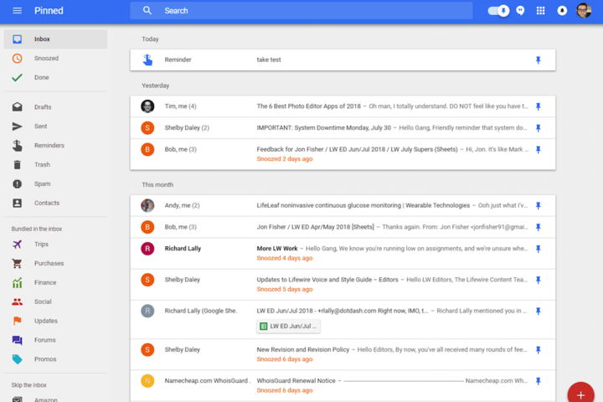Image resolution: width=603 pixels, height=402 pixels.
Task: Open the Purchases cart icon
Action: point(17,264)
